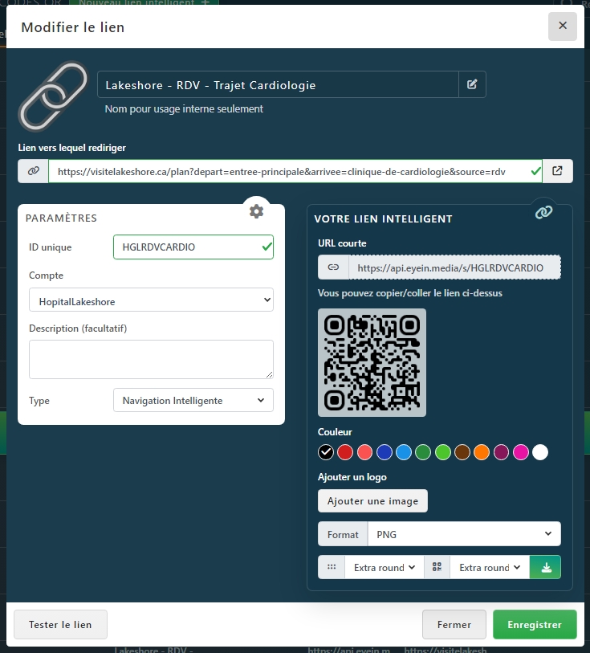Open redirect URL in new tab icon
The width and height of the screenshot is (590, 653).
558,171
